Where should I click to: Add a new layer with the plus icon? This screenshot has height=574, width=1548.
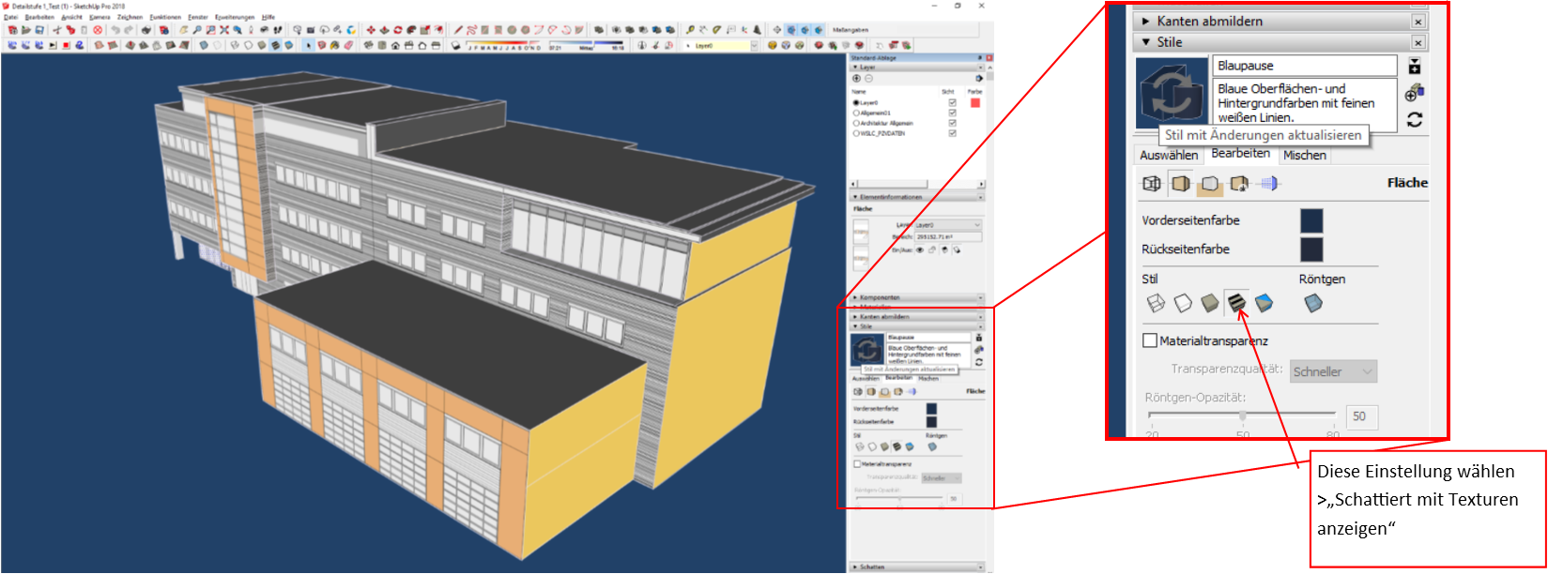click(x=857, y=79)
